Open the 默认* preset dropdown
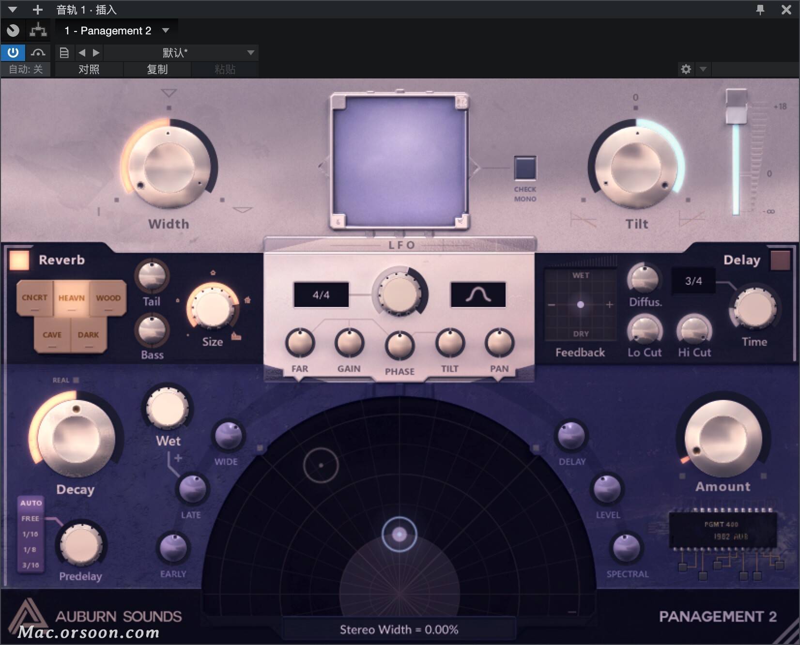The image size is (800, 645). tap(181, 52)
